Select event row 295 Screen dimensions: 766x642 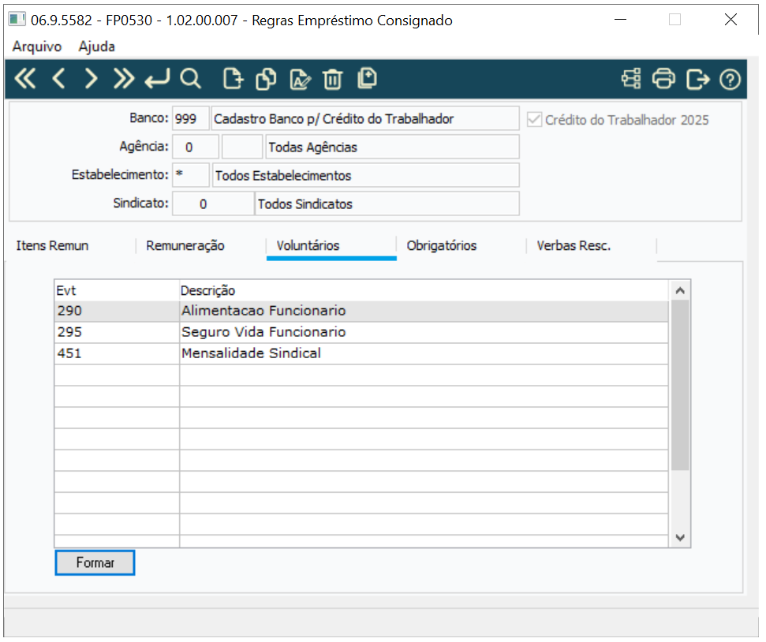(x=117, y=332)
